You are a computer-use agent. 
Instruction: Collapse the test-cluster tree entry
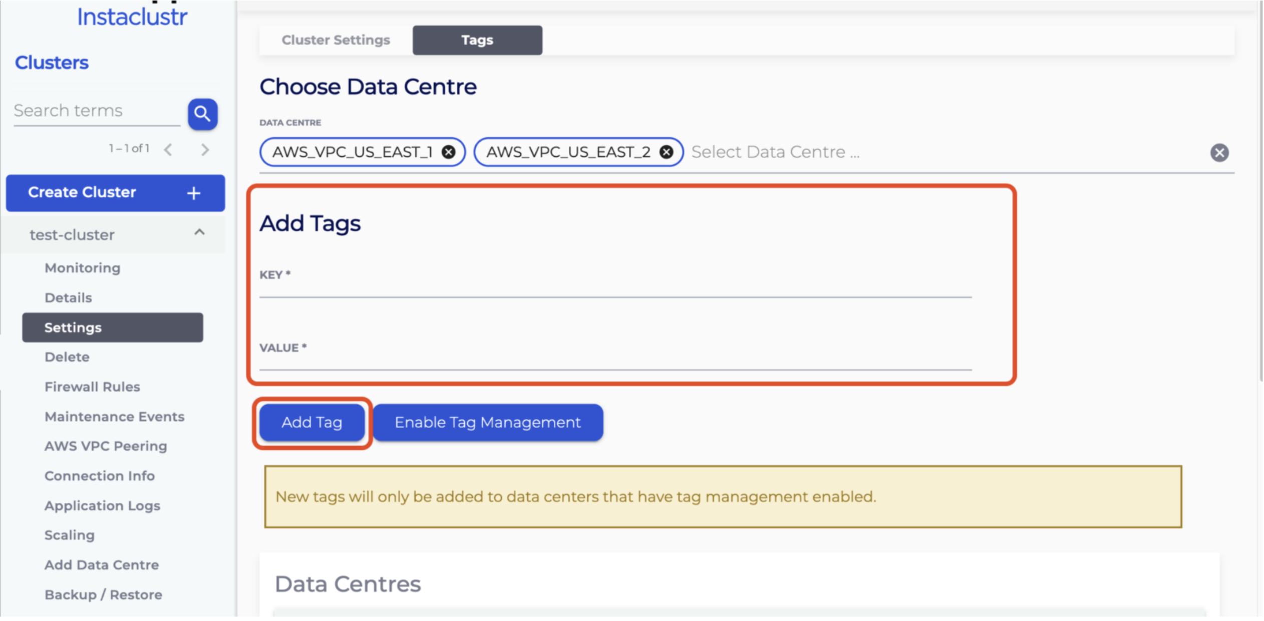pos(199,232)
